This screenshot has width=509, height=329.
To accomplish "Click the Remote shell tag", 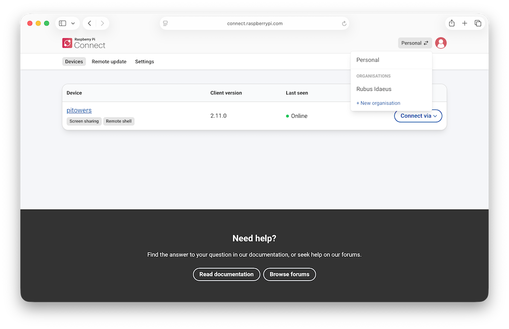I will coord(119,121).
